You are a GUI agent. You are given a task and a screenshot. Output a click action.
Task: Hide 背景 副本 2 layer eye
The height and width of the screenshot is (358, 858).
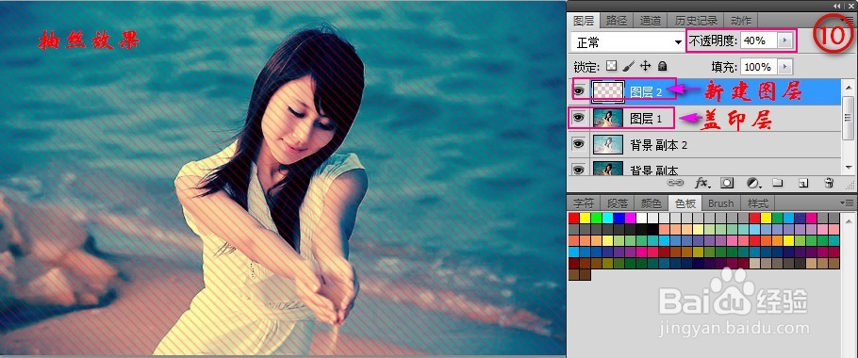pos(579,144)
